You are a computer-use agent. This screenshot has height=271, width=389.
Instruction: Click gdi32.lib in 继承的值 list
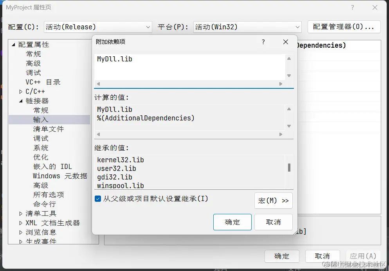(x=115, y=177)
